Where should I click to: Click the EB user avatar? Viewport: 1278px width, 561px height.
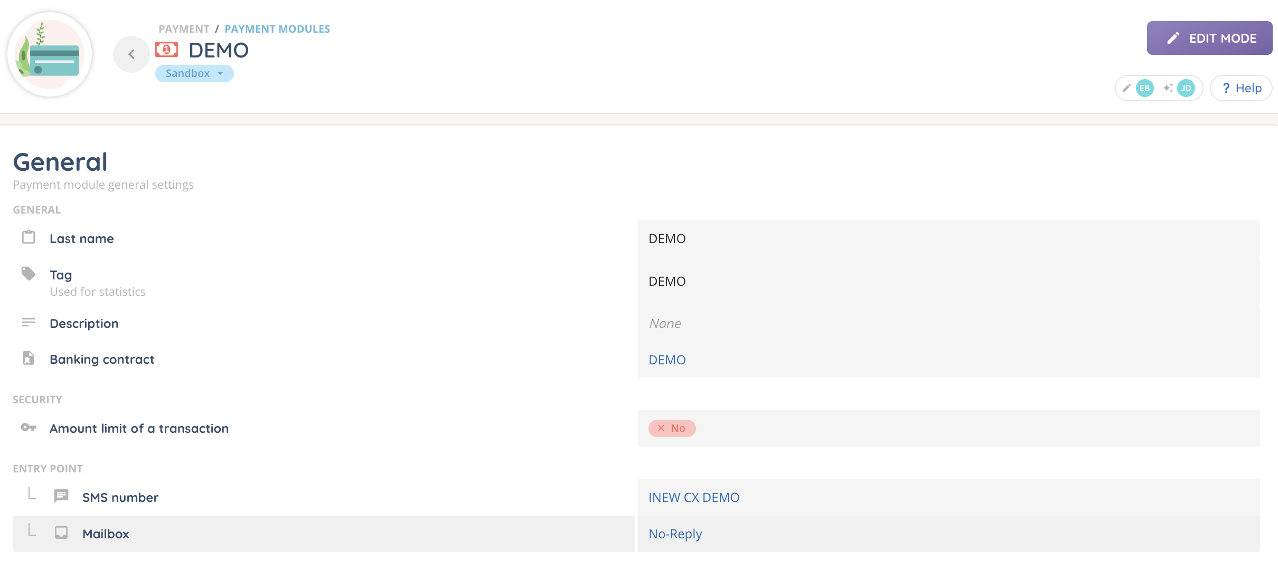tap(1144, 88)
